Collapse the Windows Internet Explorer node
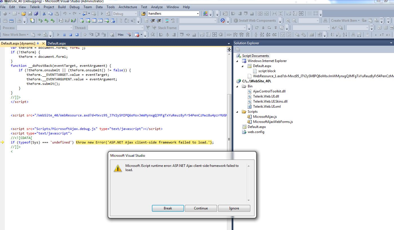The image size is (394, 230). [237, 61]
